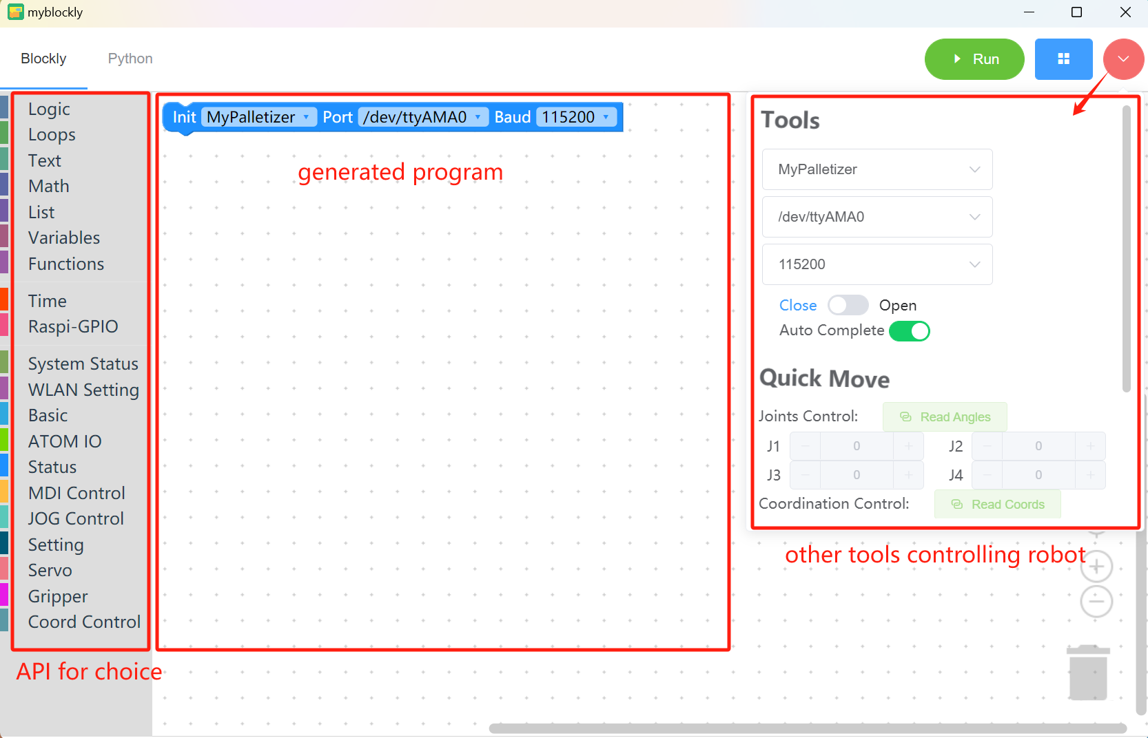
Task: Open the Gripper block category
Action: pyautogui.click(x=58, y=596)
